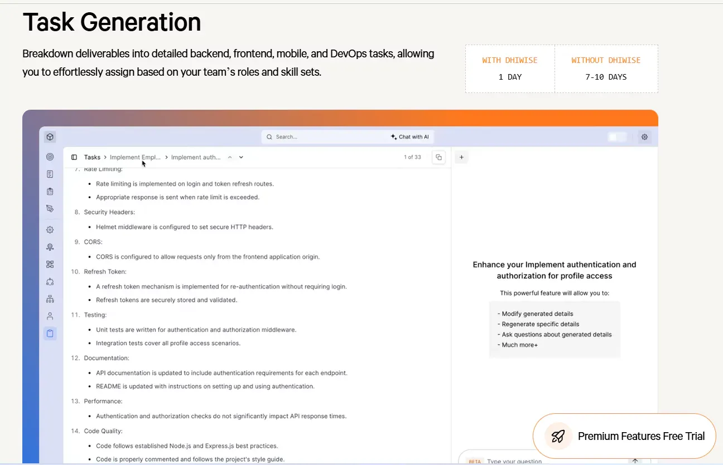Open the hierarchy tree sidebar icon
This screenshot has width=723, height=465.
[50, 299]
